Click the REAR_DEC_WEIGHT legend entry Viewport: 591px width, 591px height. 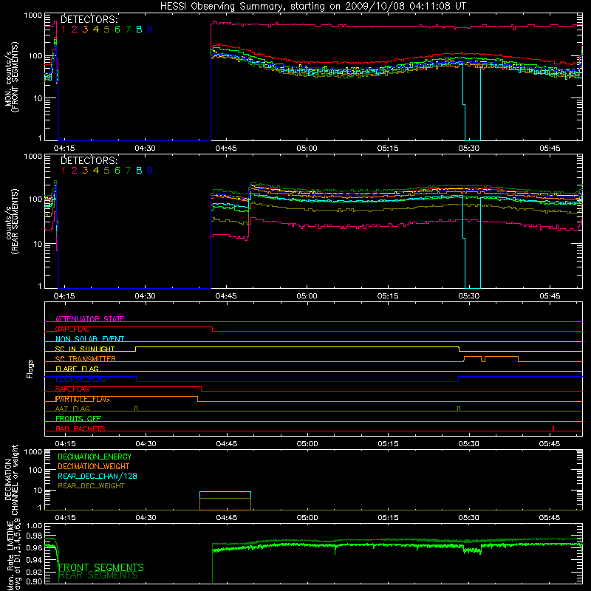point(91,486)
